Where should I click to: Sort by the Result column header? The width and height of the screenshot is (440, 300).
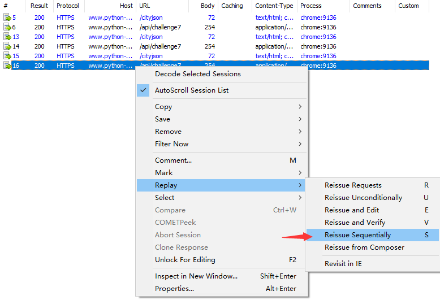pyautogui.click(x=39, y=6)
